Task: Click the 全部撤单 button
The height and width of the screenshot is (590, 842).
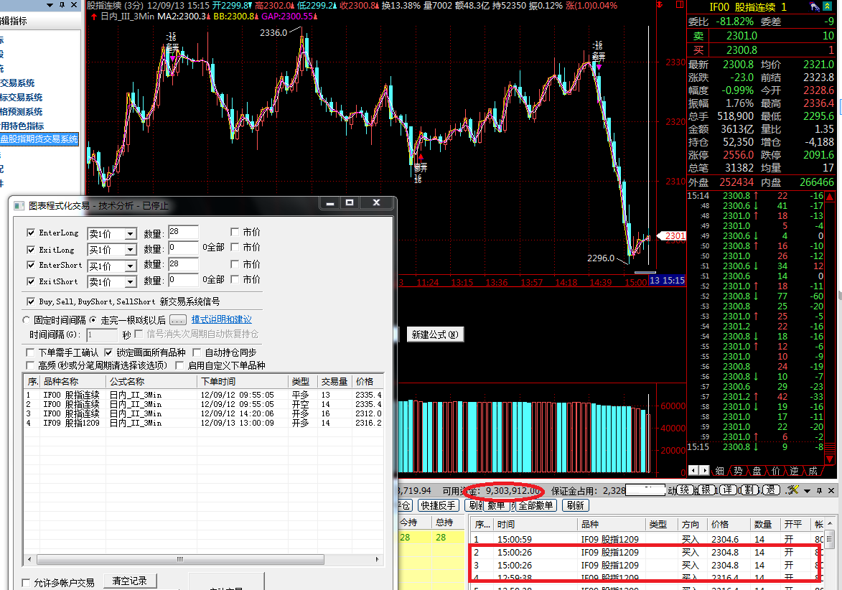Action: click(x=533, y=505)
